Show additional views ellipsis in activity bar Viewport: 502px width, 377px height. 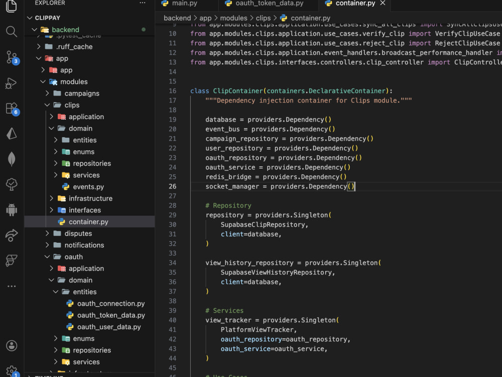[12, 286]
